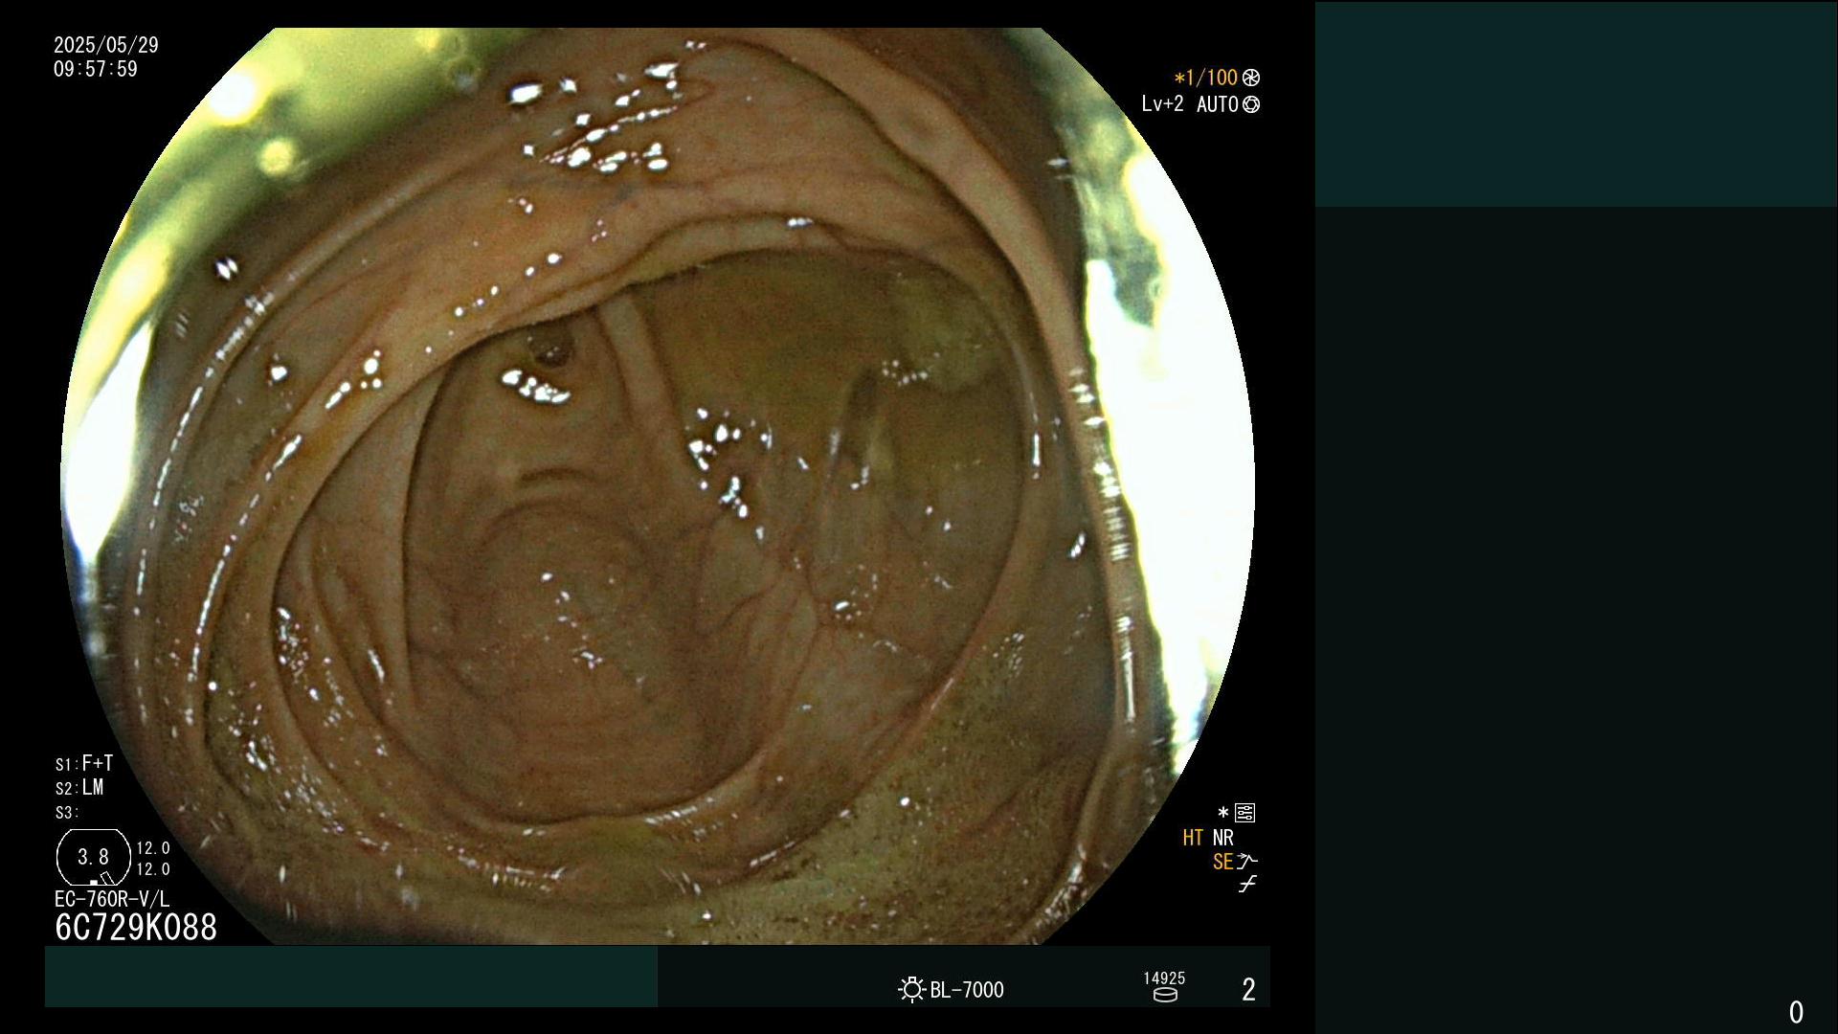
Task: Open the image adjustment sliders icon
Action: [x=1244, y=813]
